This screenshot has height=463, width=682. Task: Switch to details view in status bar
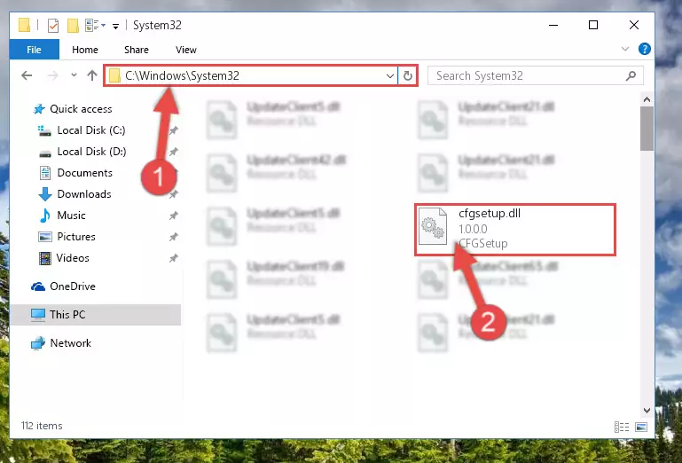tap(622, 427)
